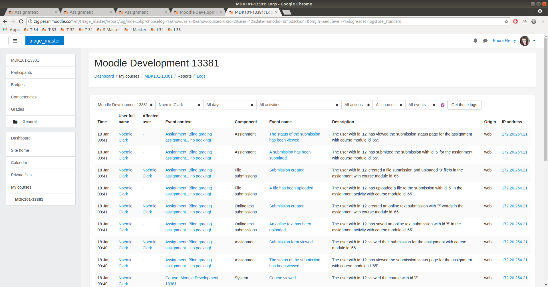
Task: Open the Apps grid in bookmarks bar
Action: coord(11,30)
